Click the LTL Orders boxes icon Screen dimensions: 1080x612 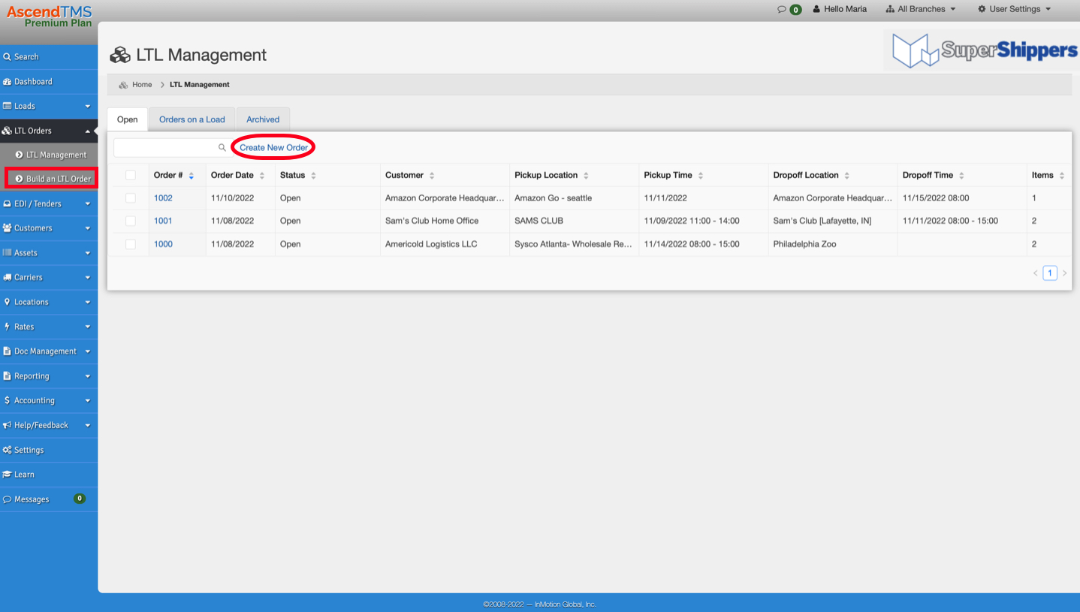pyautogui.click(x=7, y=131)
